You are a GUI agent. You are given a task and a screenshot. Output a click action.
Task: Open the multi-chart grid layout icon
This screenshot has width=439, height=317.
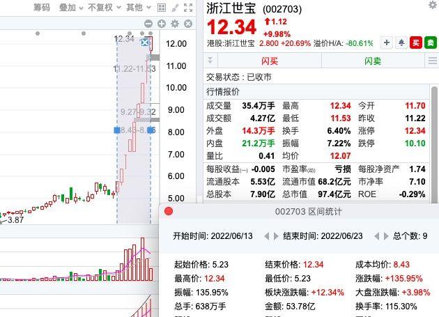[x=162, y=8]
